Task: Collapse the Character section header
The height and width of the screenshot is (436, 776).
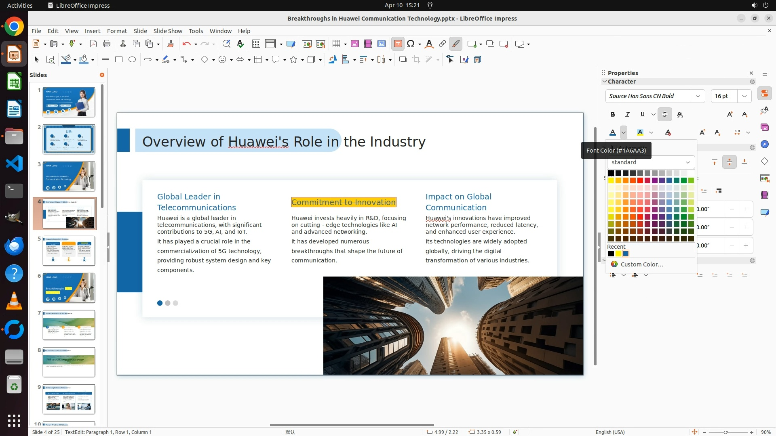Action: point(621,82)
